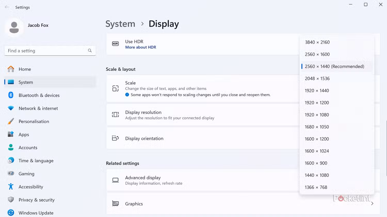Choose 1920 × 1440 from list
Viewport: 387px width, 217px height.
[337, 91]
